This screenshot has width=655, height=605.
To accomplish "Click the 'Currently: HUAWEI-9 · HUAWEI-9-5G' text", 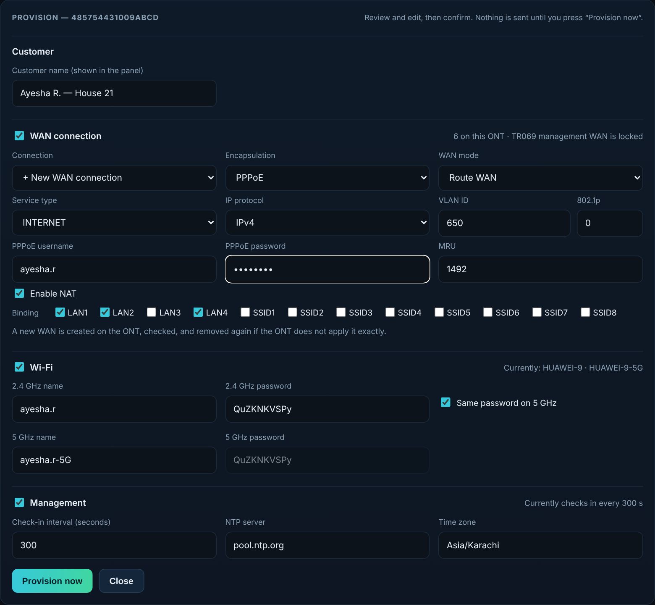I will click(573, 368).
